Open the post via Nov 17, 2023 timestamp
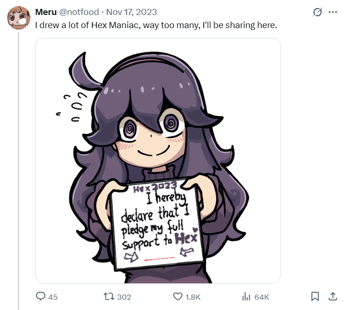348x310 pixels. coord(132,12)
